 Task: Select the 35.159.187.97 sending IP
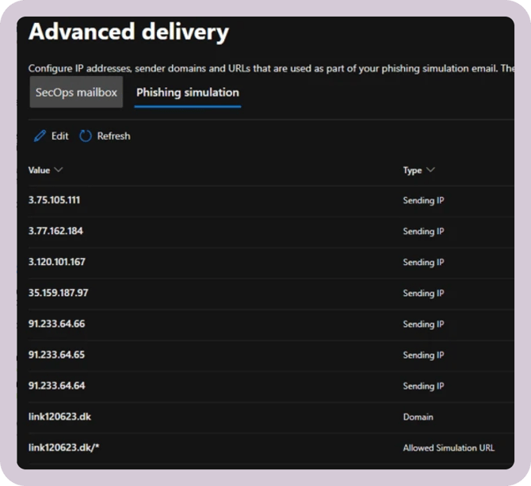coord(58,293)
